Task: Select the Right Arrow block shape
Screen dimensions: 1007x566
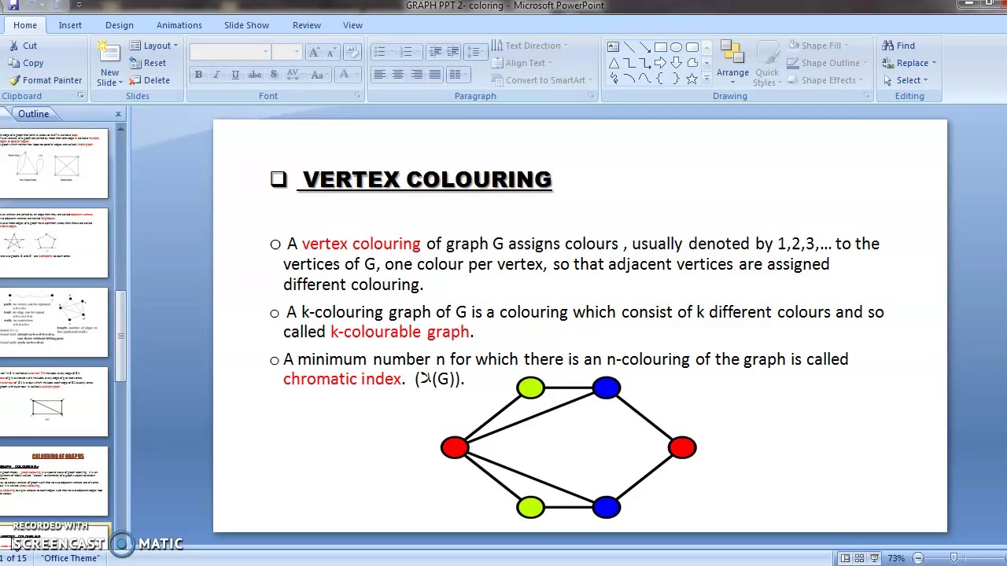Action: coord(660,63)
